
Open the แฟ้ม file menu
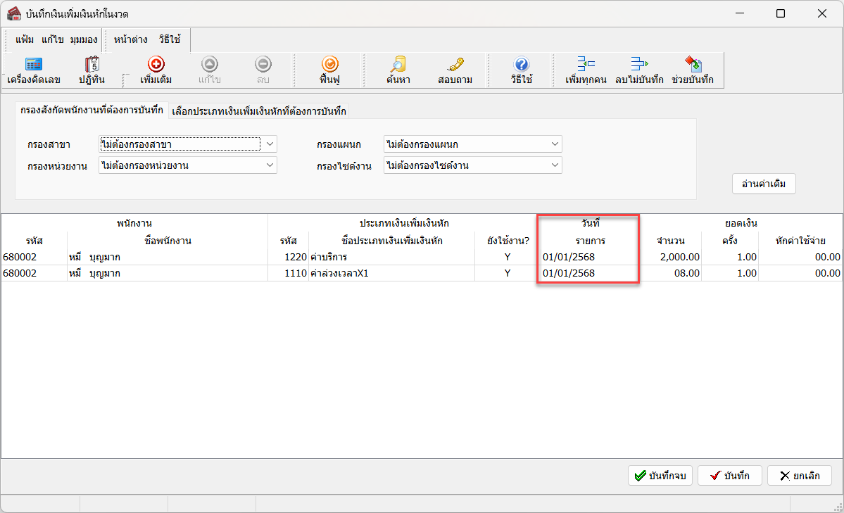(x=25, y=39)
